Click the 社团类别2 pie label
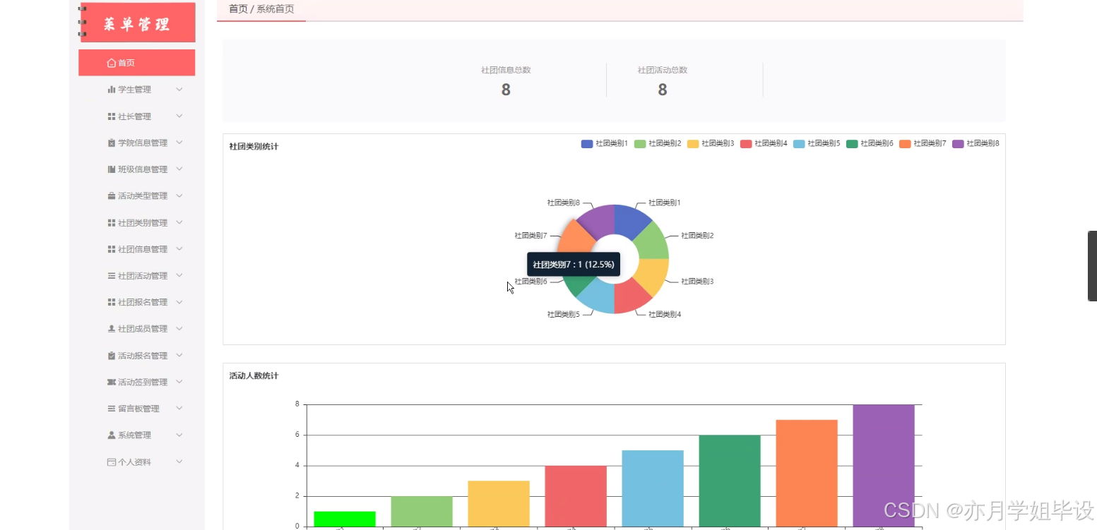 [697, 235]
